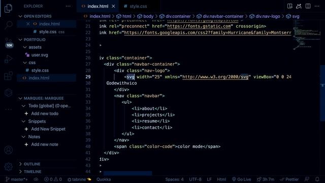This screenshot has width=325, height=183.
Task: Close the index.html editor tab
Action: click(113, 6)
